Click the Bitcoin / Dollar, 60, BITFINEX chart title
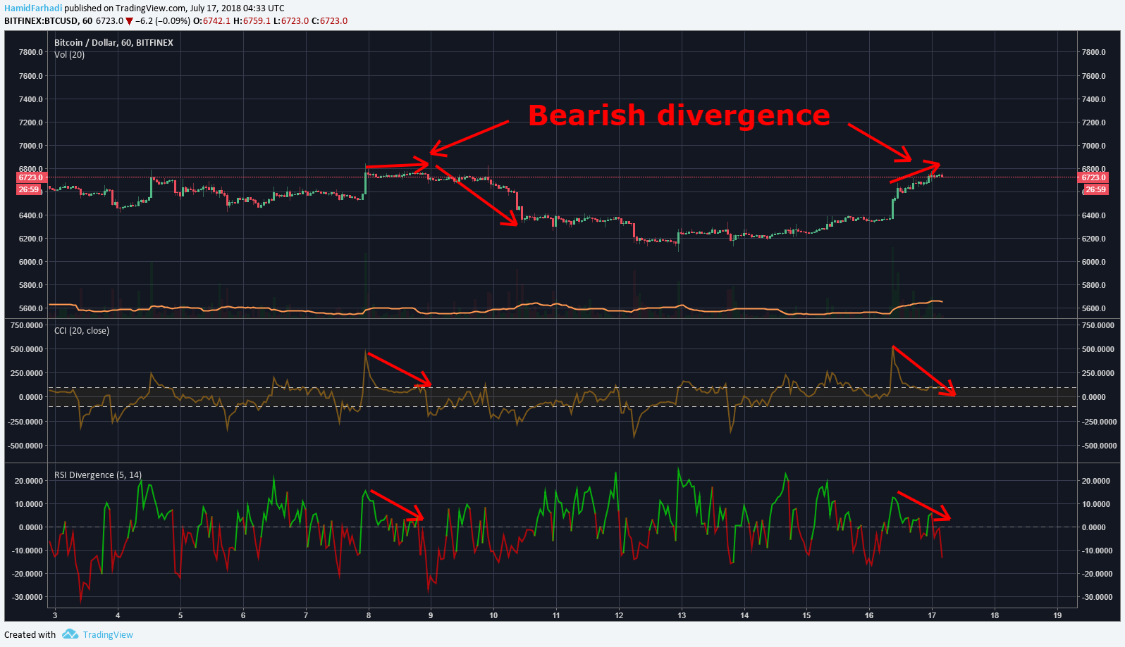Viewport: 1125px width, 647px height. tap(113, 43)
